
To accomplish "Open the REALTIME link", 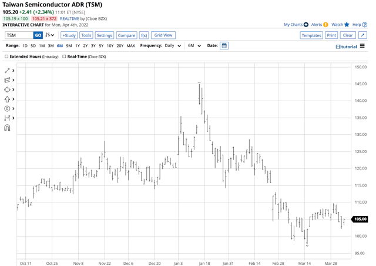I will [69, 18].
